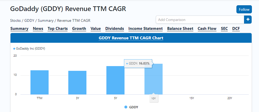Click the GDDY breadcrumb link
The width and height of the screenshot is (259, 112).
point(29,21)
